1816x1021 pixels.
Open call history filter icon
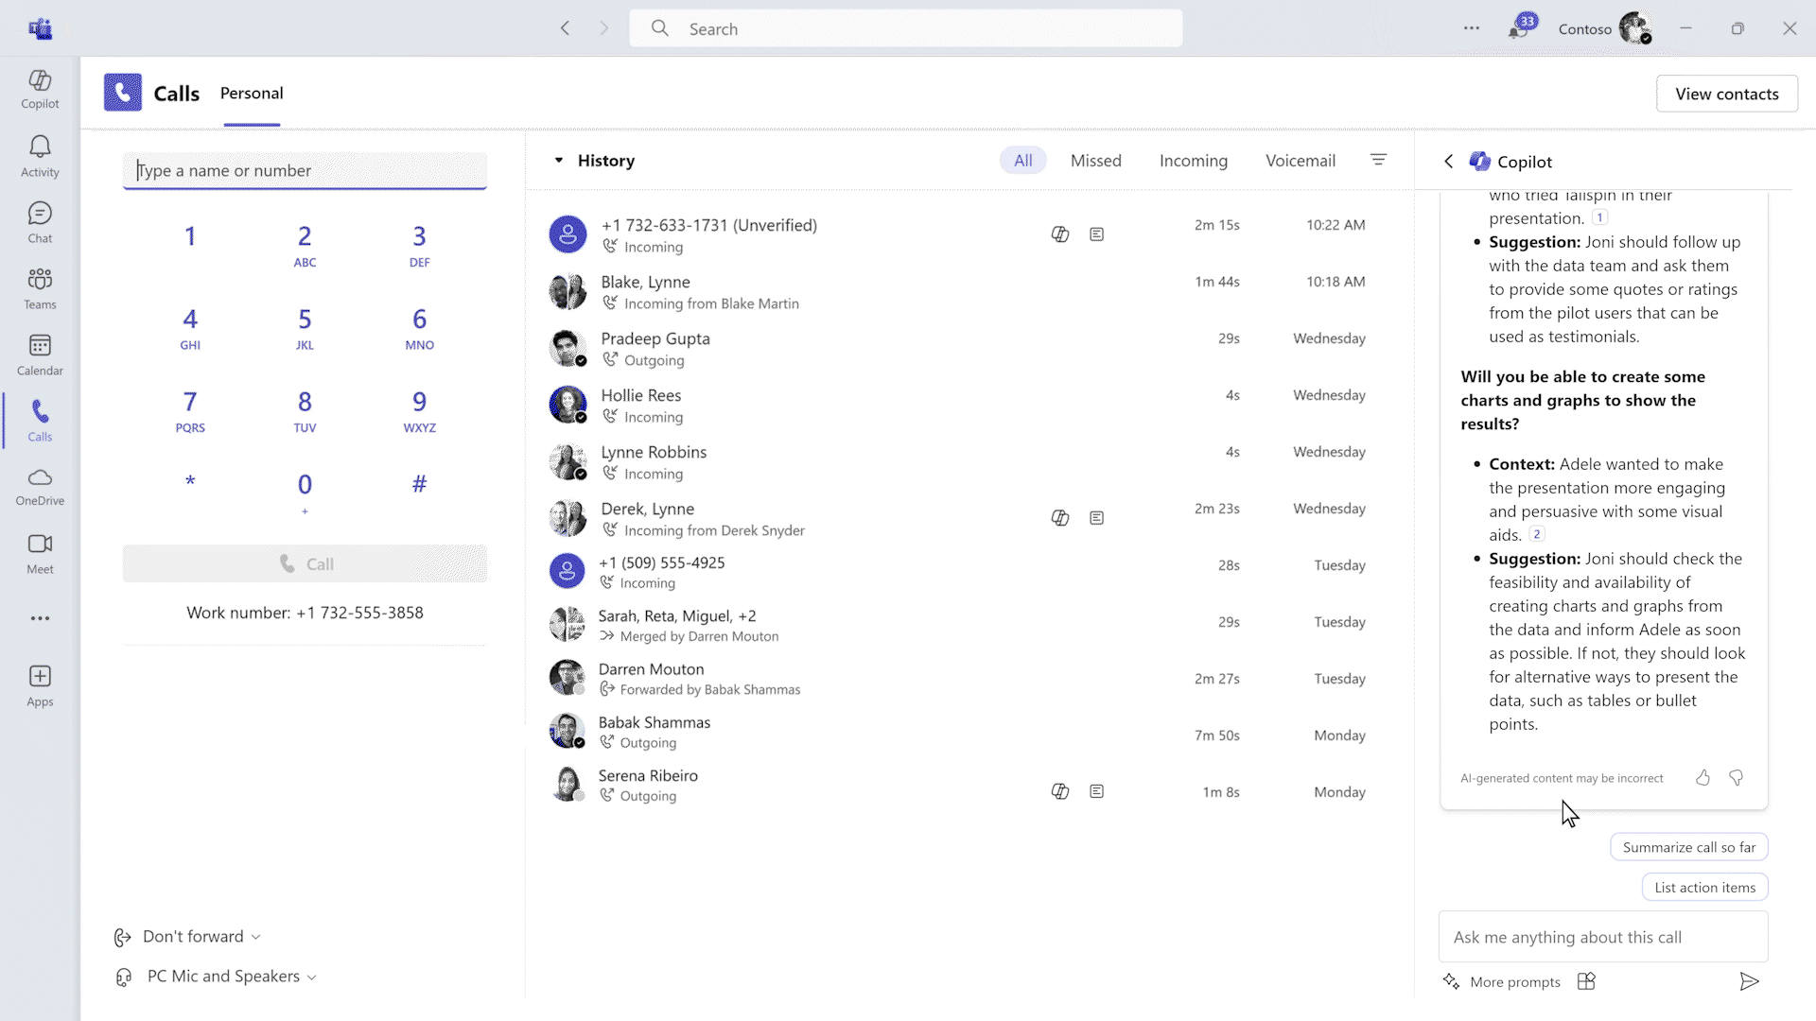[x=1378, y=161]
